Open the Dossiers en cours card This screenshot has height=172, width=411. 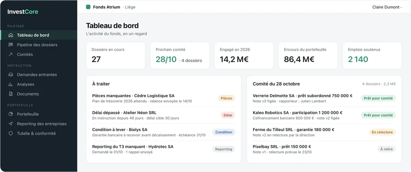[x=116, y=55]
